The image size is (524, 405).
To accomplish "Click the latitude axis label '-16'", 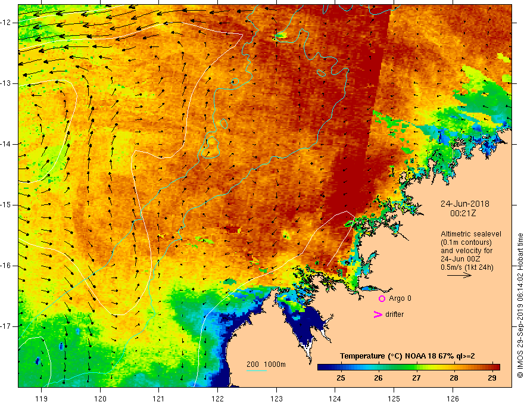I will 7,266.
